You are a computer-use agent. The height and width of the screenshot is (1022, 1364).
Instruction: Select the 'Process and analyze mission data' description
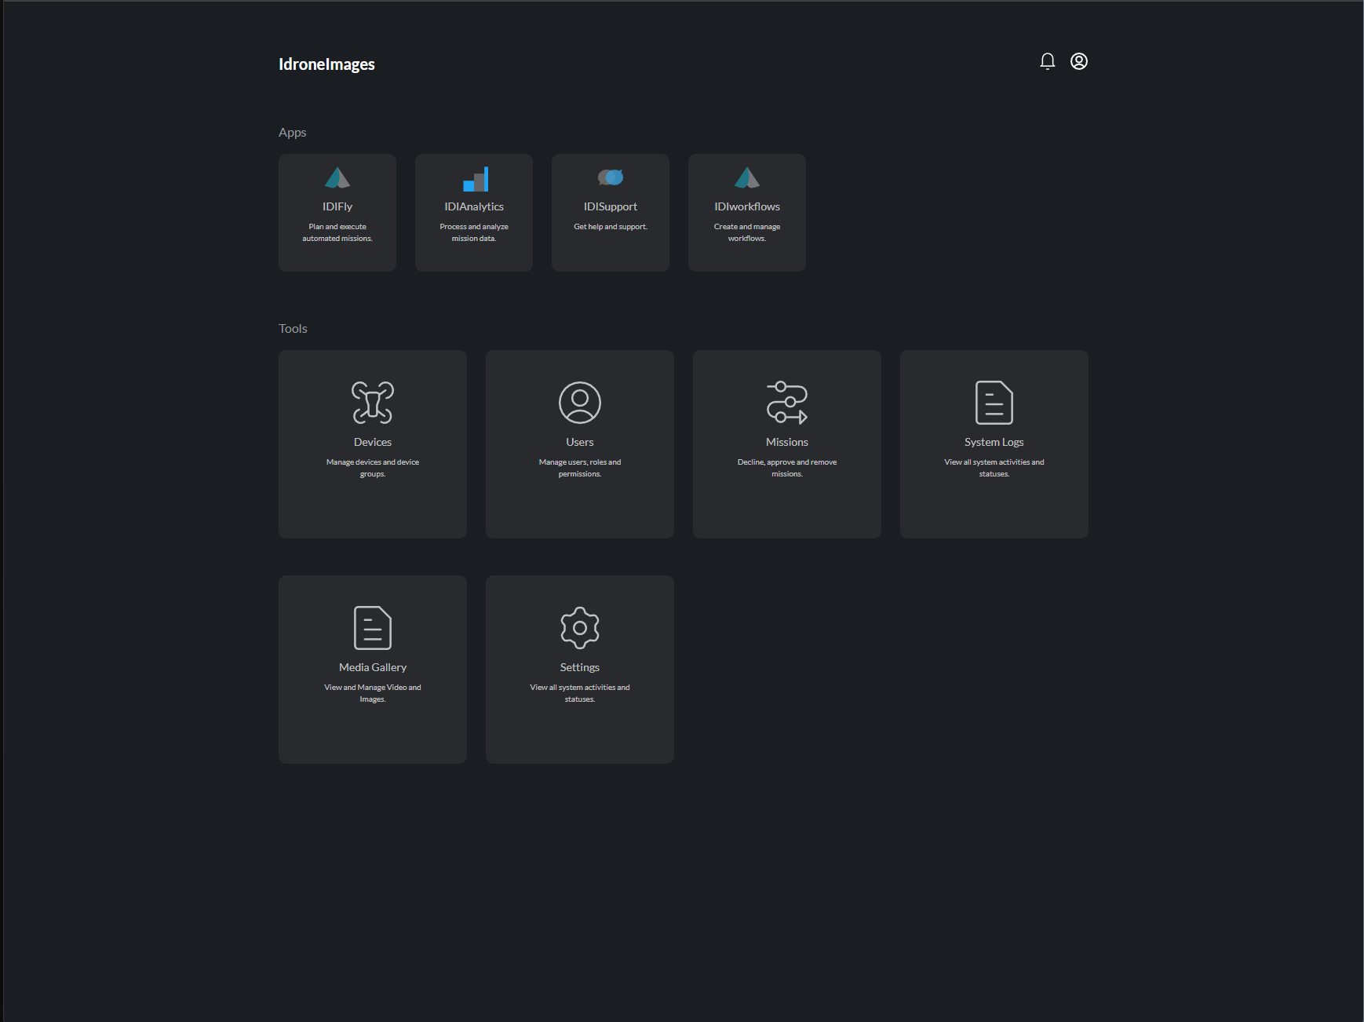point(474,232)
